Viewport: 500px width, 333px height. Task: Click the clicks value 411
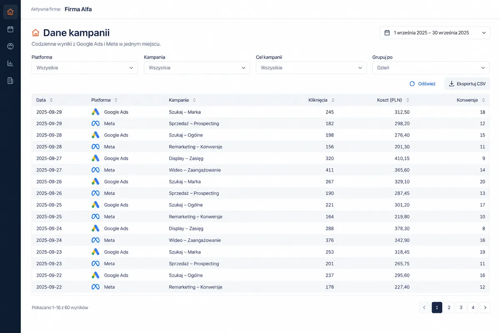(x=330, y=170)
